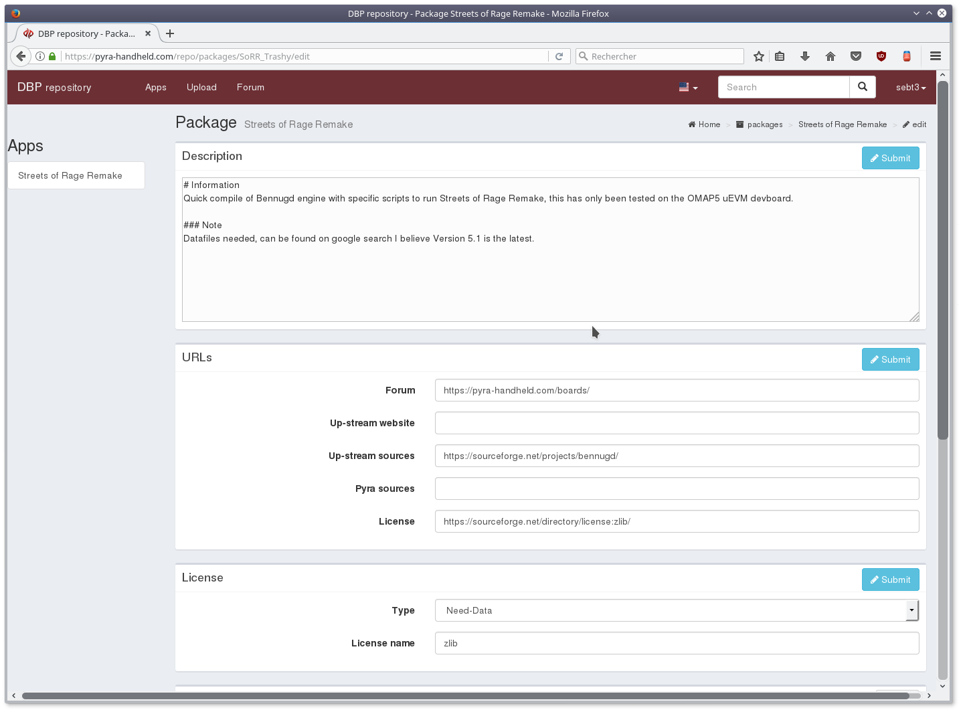Click the vertical page scrollbar

[942, 261]
